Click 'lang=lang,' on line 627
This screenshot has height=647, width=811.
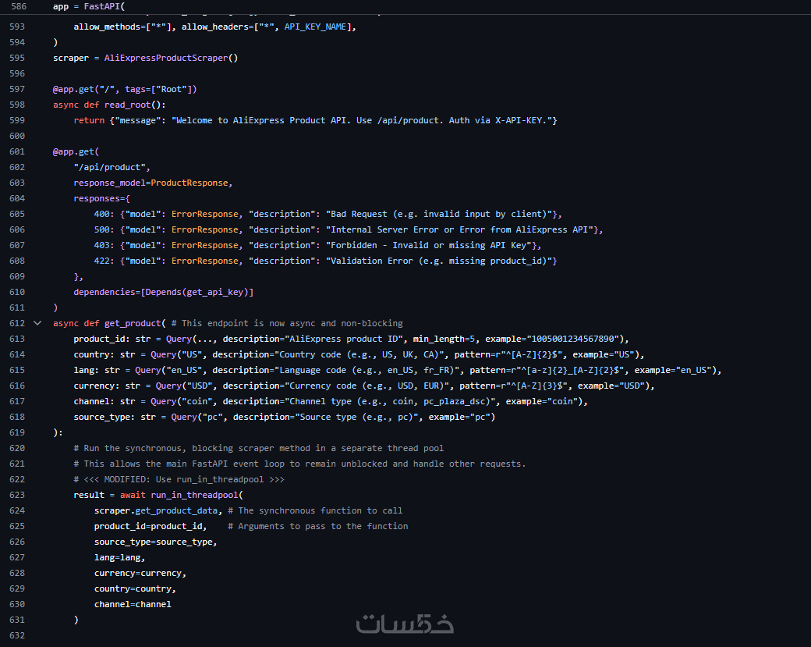tap(119, 557)
